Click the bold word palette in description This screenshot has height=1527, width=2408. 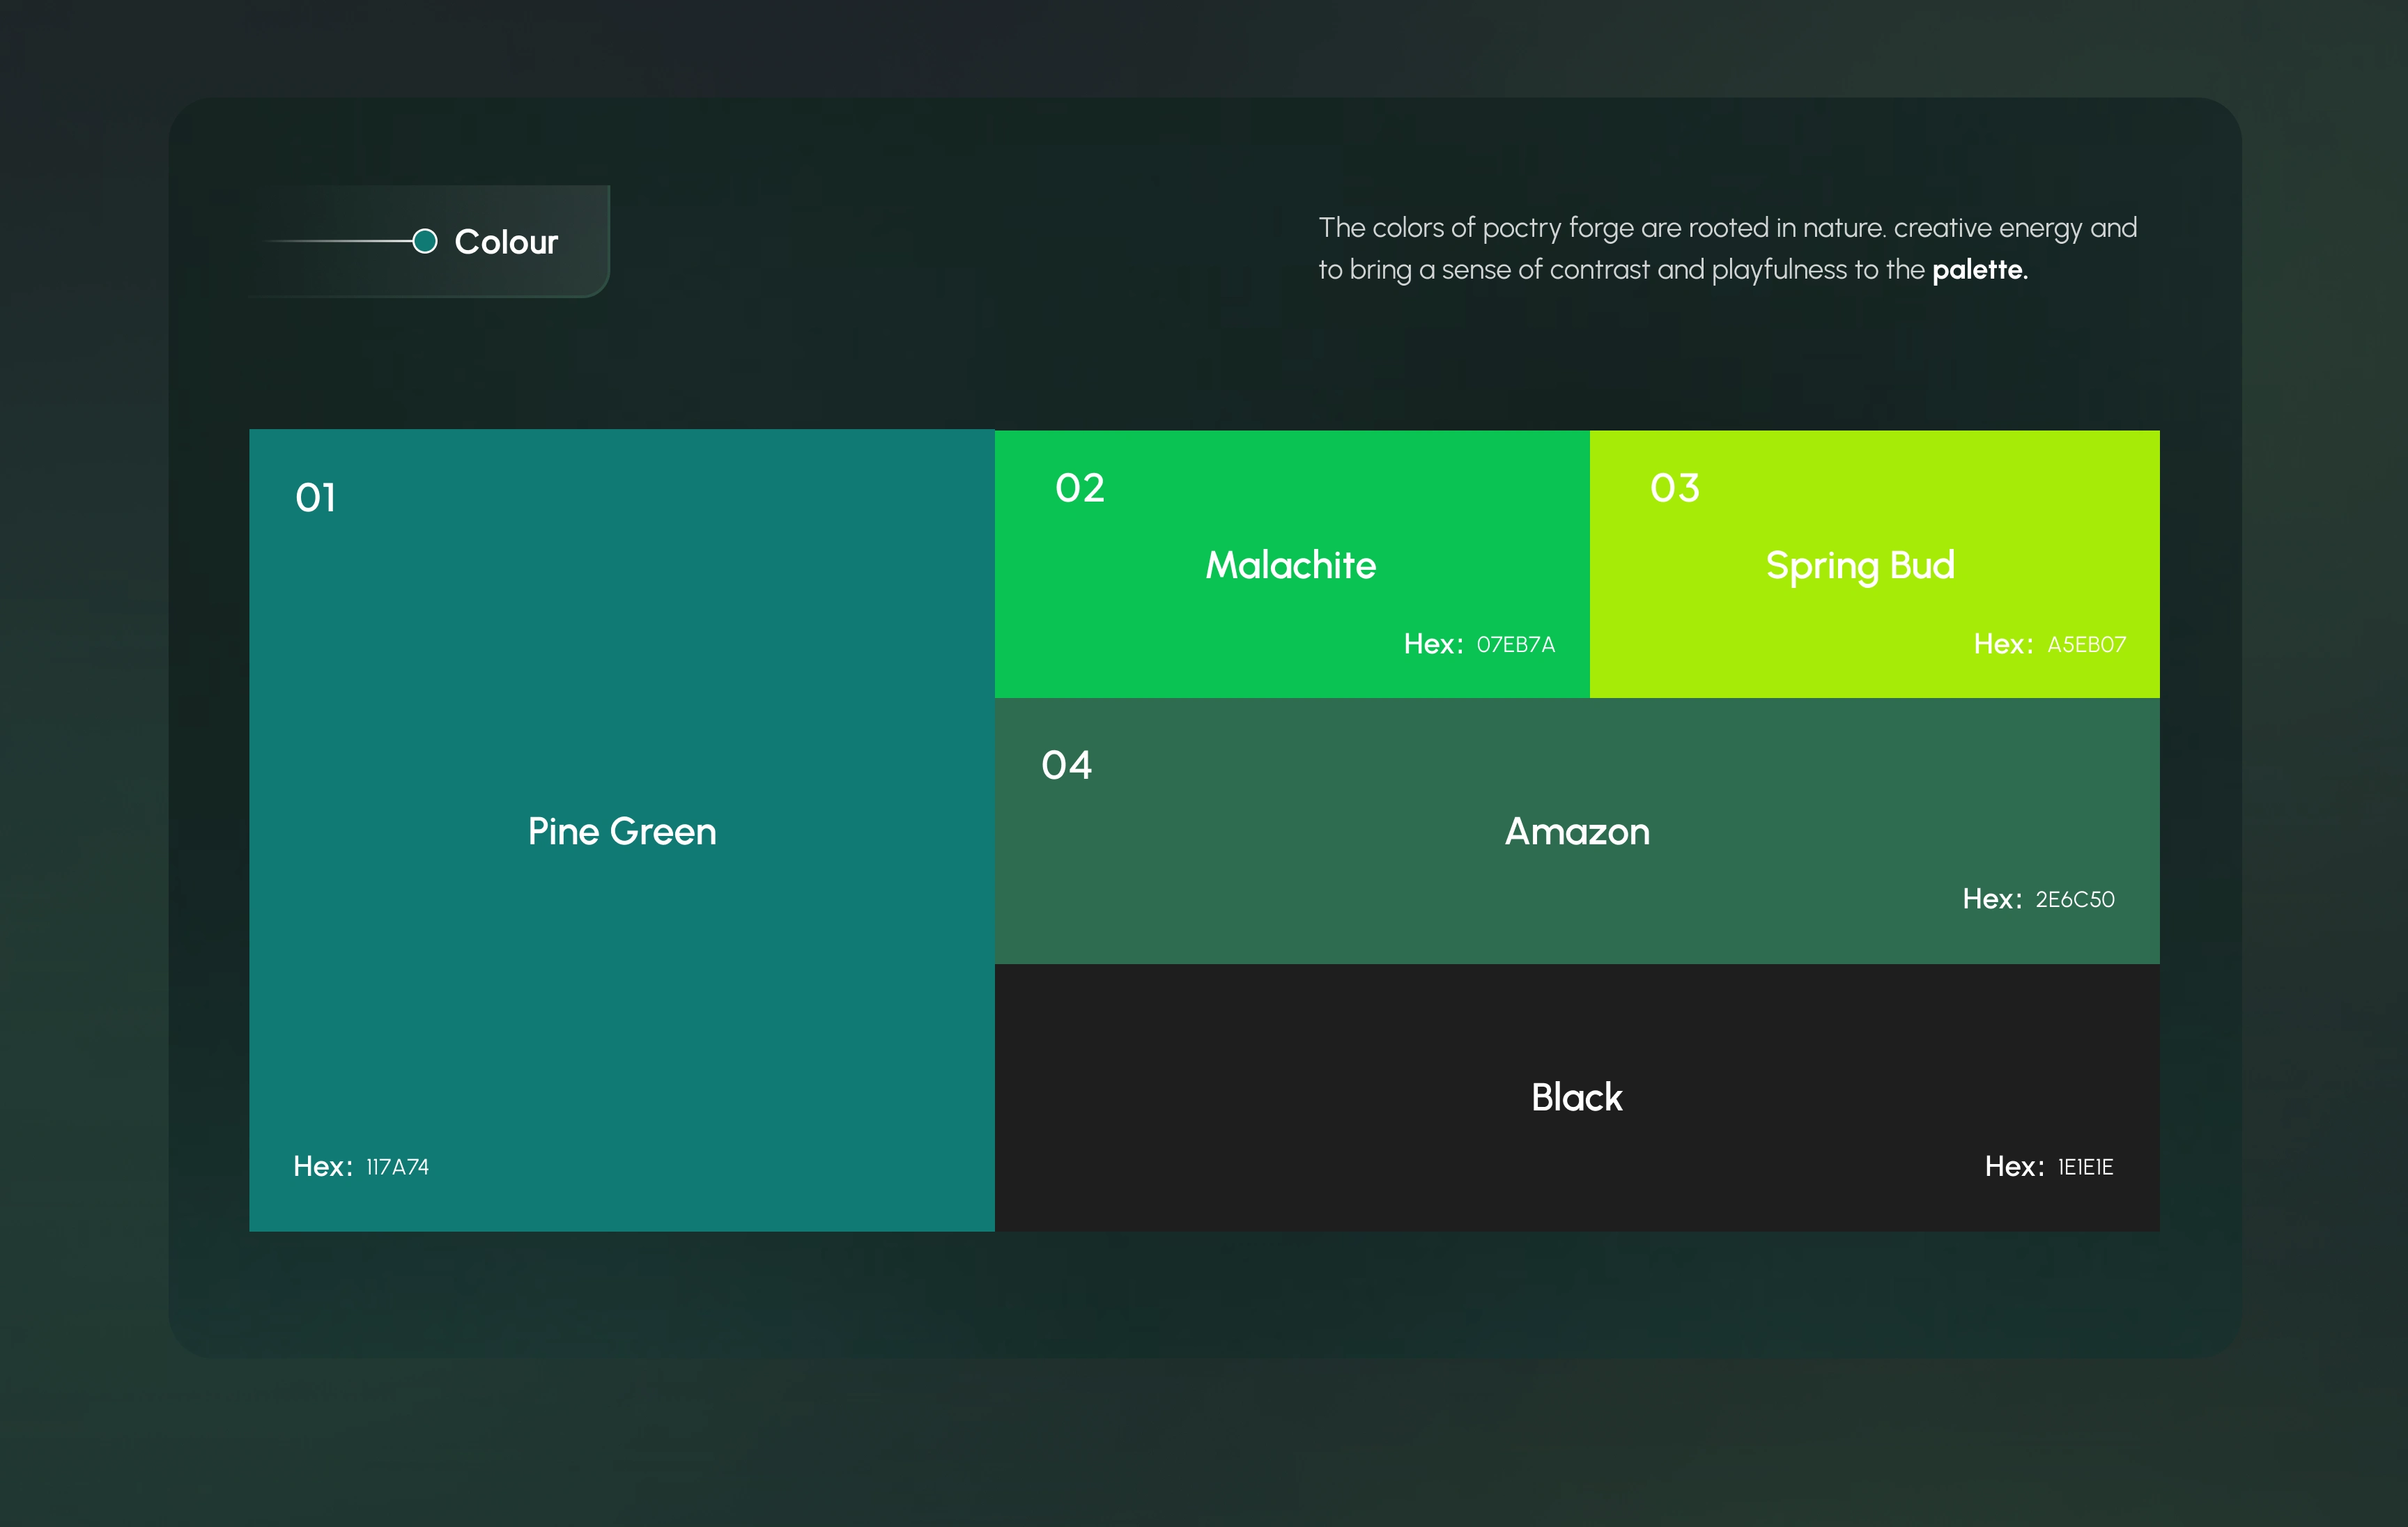[1980, 270]
